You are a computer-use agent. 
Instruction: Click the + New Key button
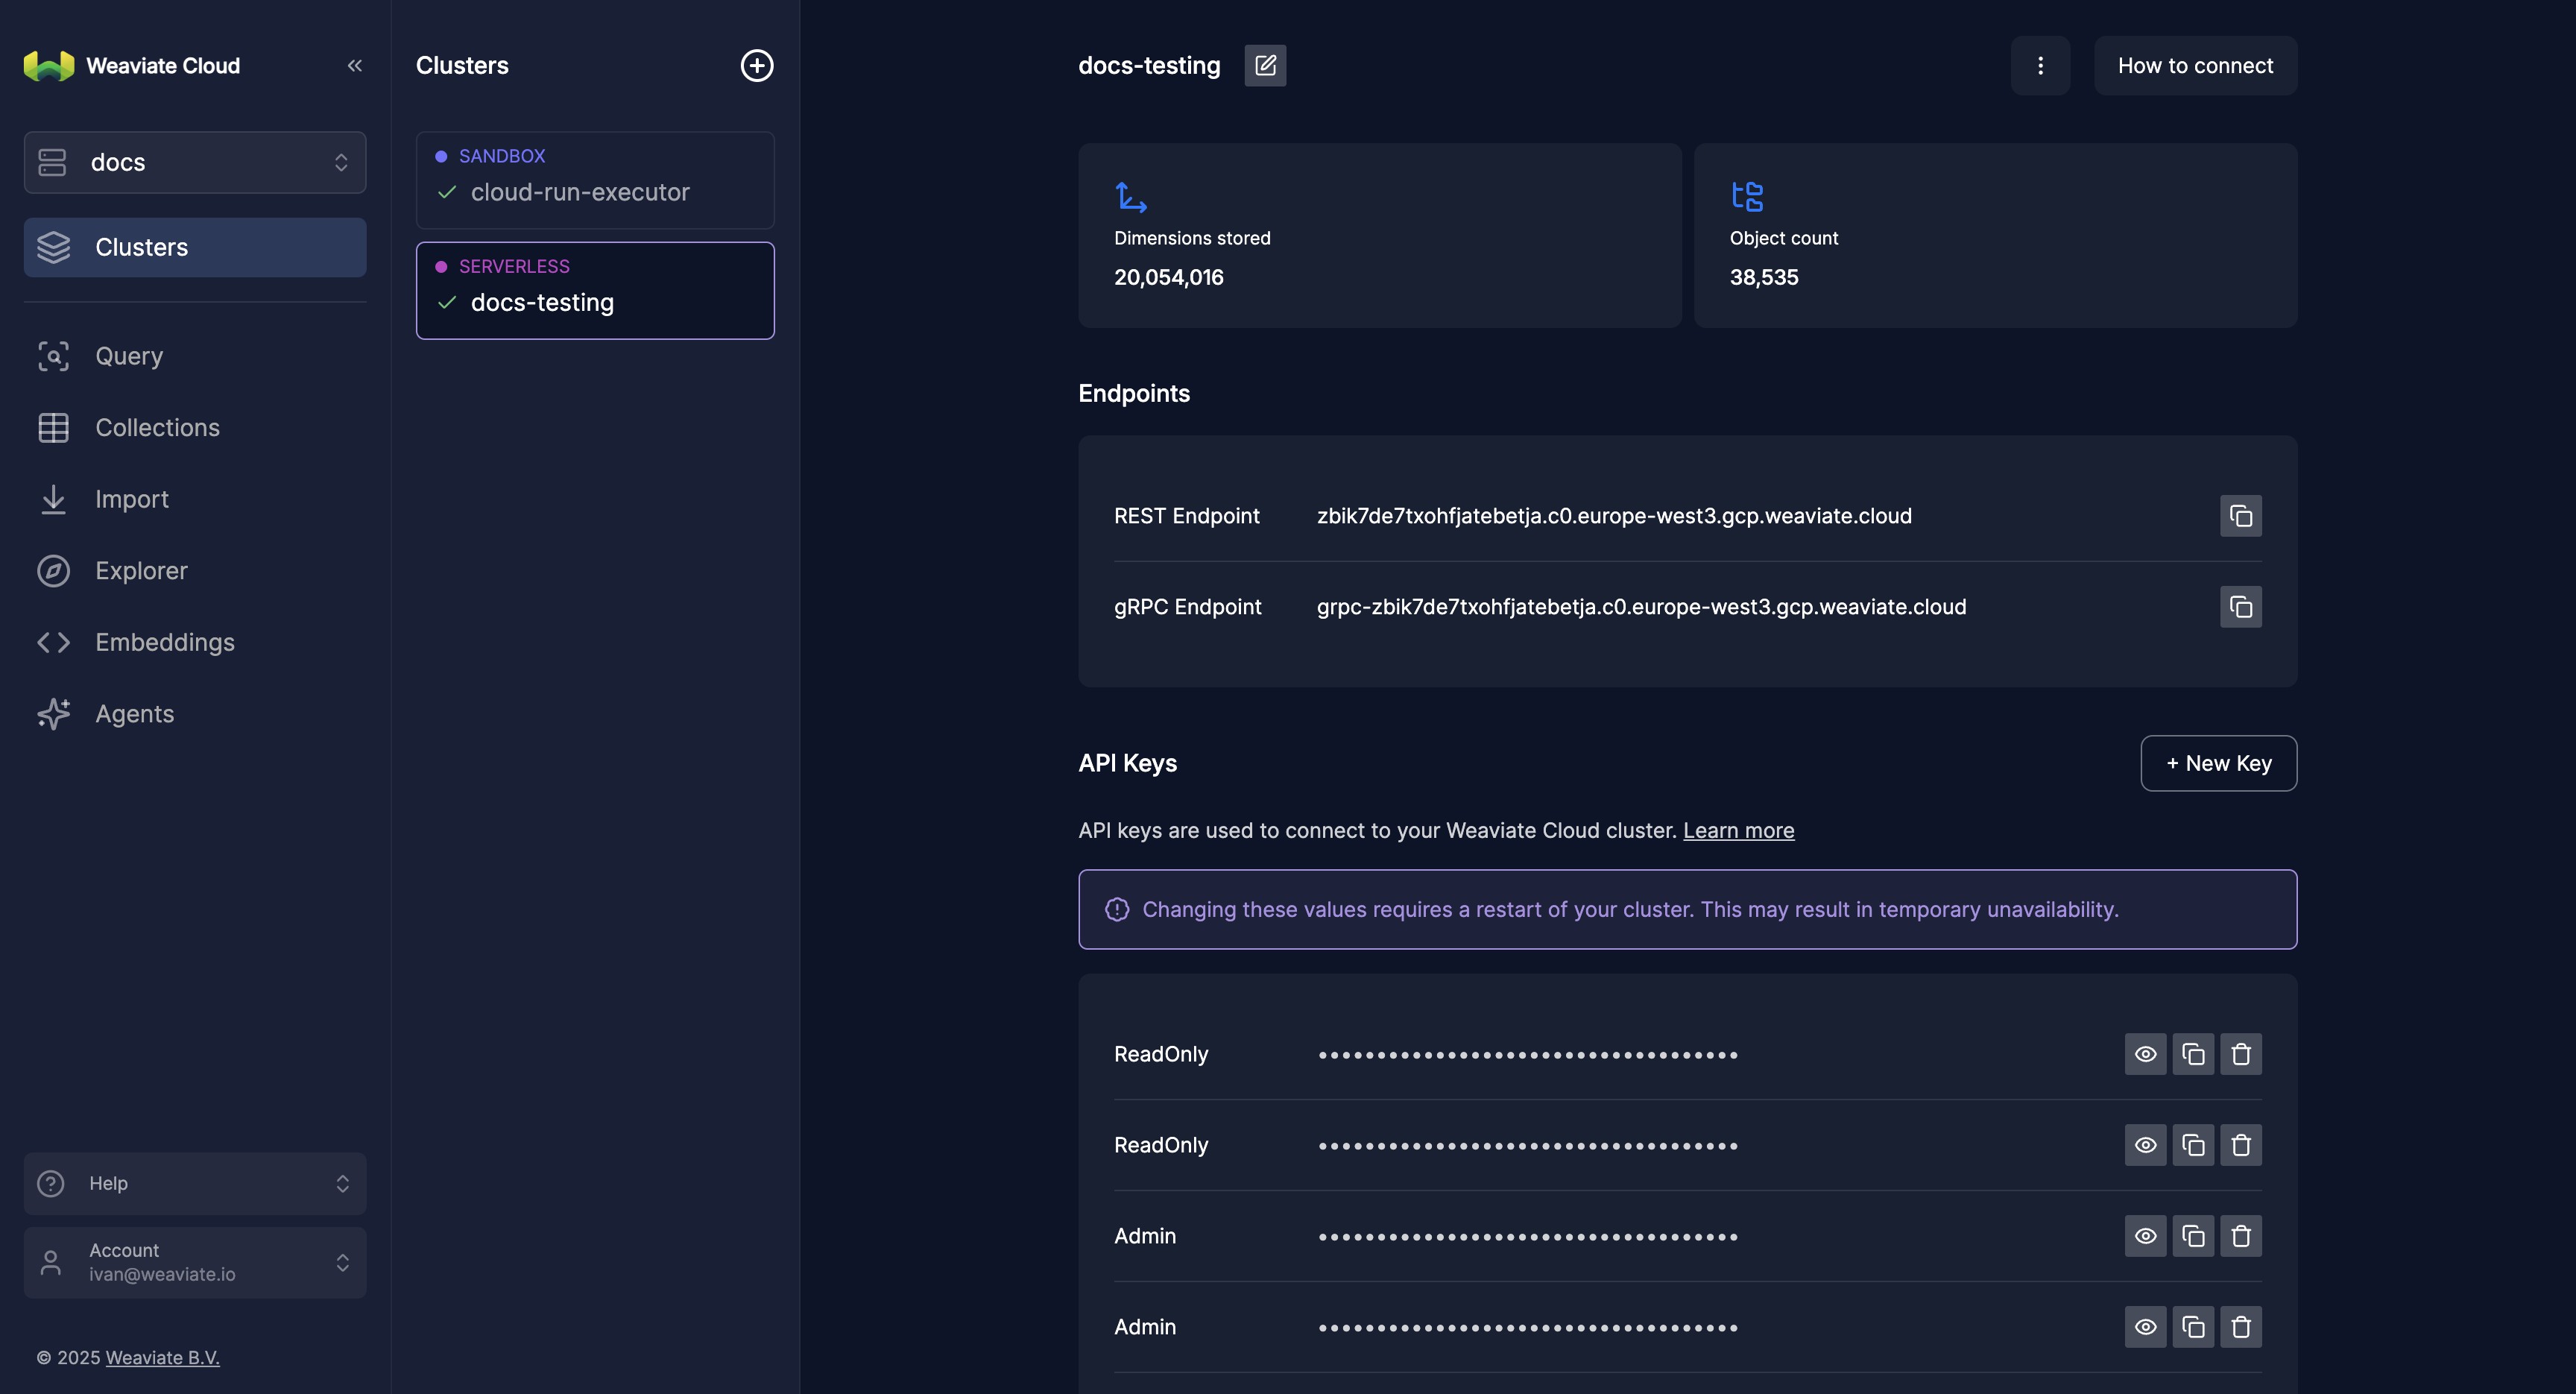coord(2218,764)
